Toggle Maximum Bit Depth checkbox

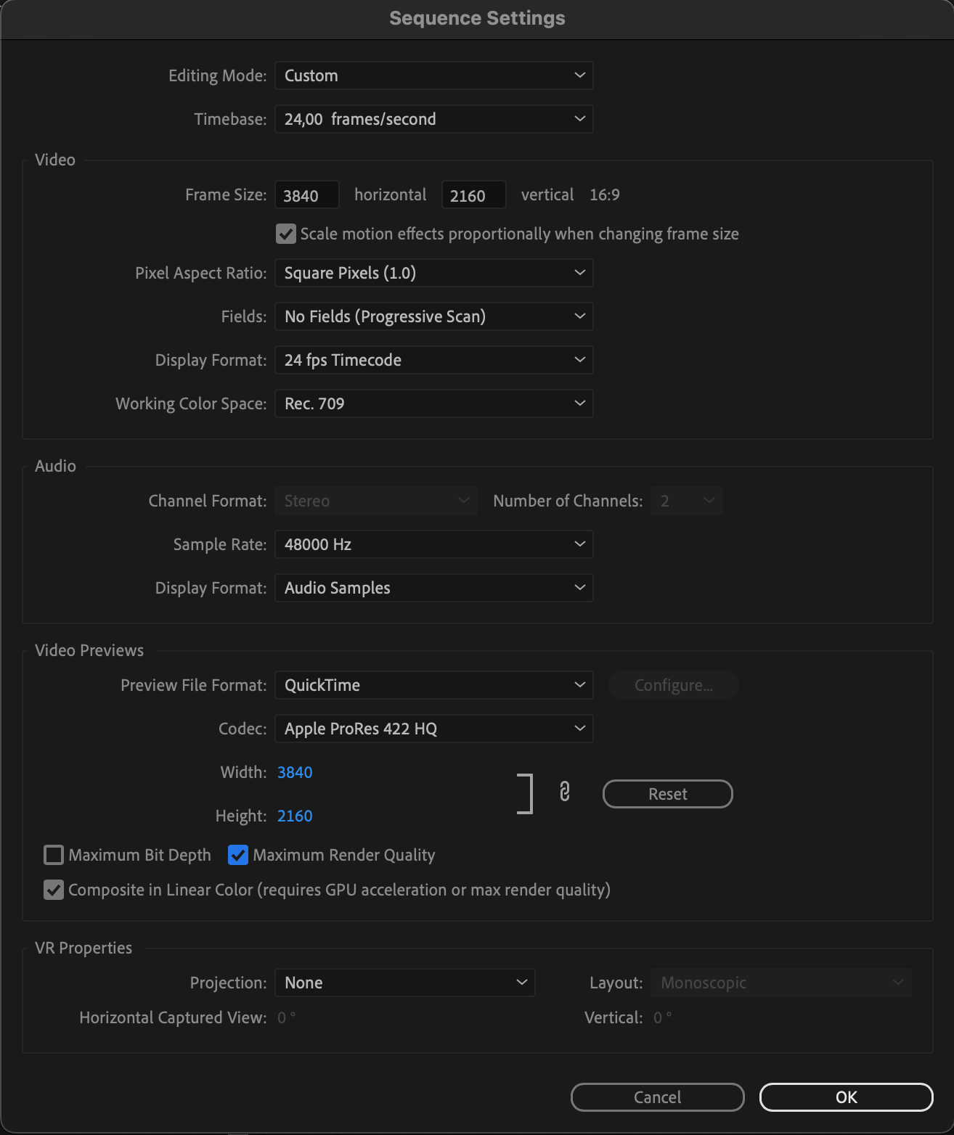(x=54, y=855)
